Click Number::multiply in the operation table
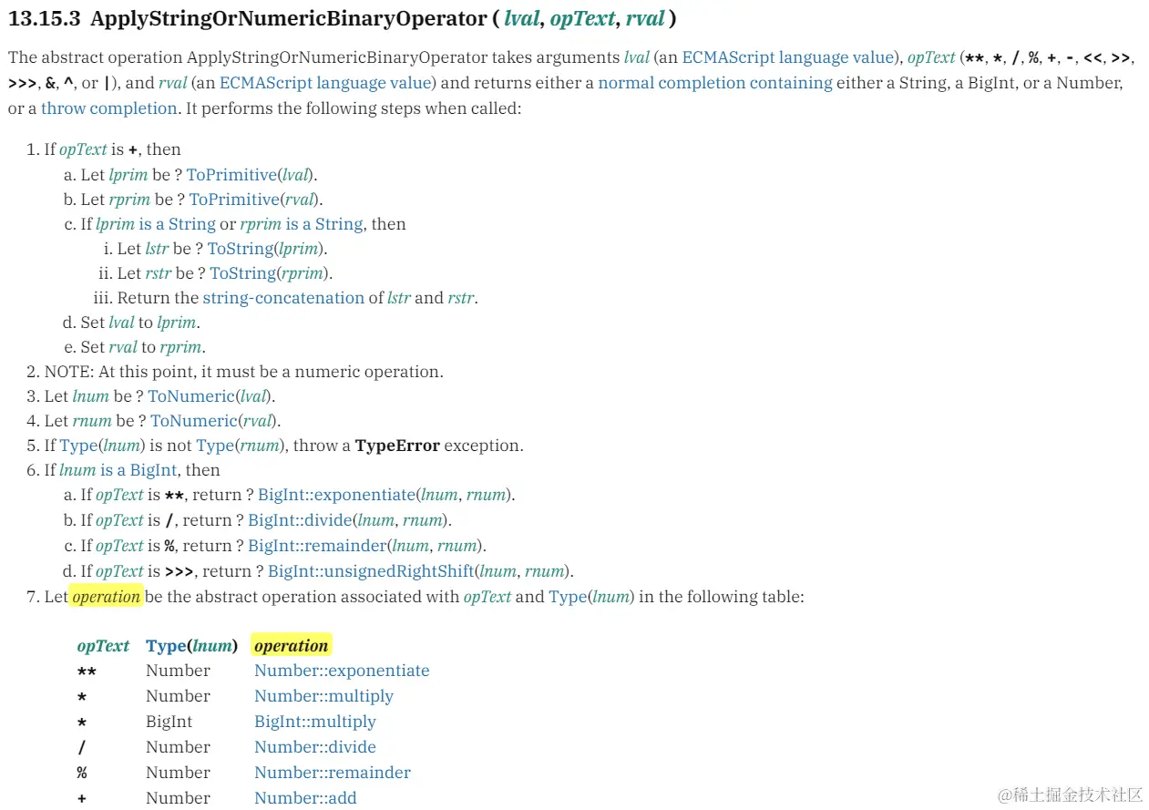This screenshot has width=1149, height=810. click(x=323, y=696)
